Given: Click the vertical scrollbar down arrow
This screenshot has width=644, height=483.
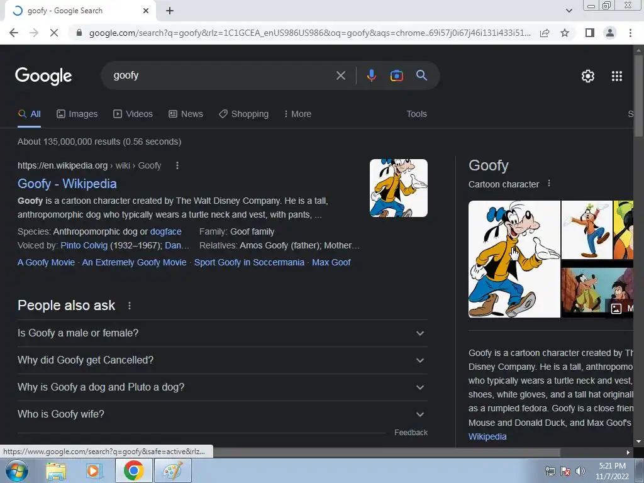Looking at the screenshot, I should pos(638,441).
